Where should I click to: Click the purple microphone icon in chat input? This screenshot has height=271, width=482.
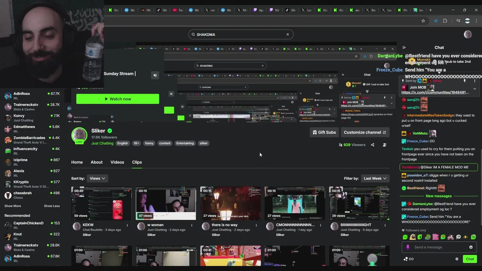407,247
